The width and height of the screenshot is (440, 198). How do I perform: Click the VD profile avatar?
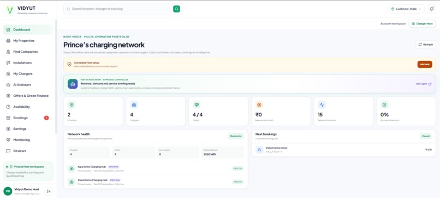click(8, 191)
